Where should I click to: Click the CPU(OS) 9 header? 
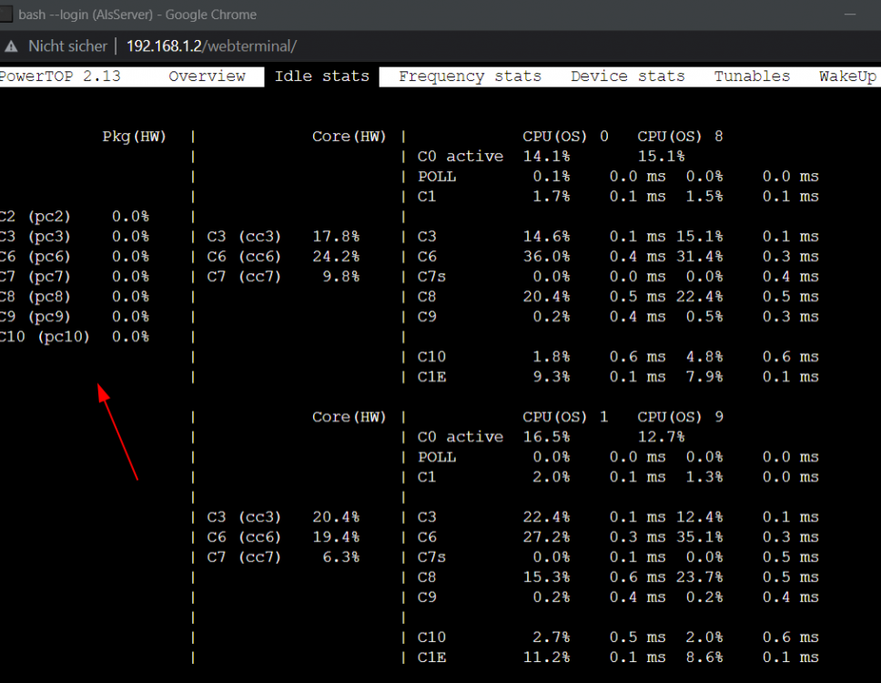click(680, 417)
